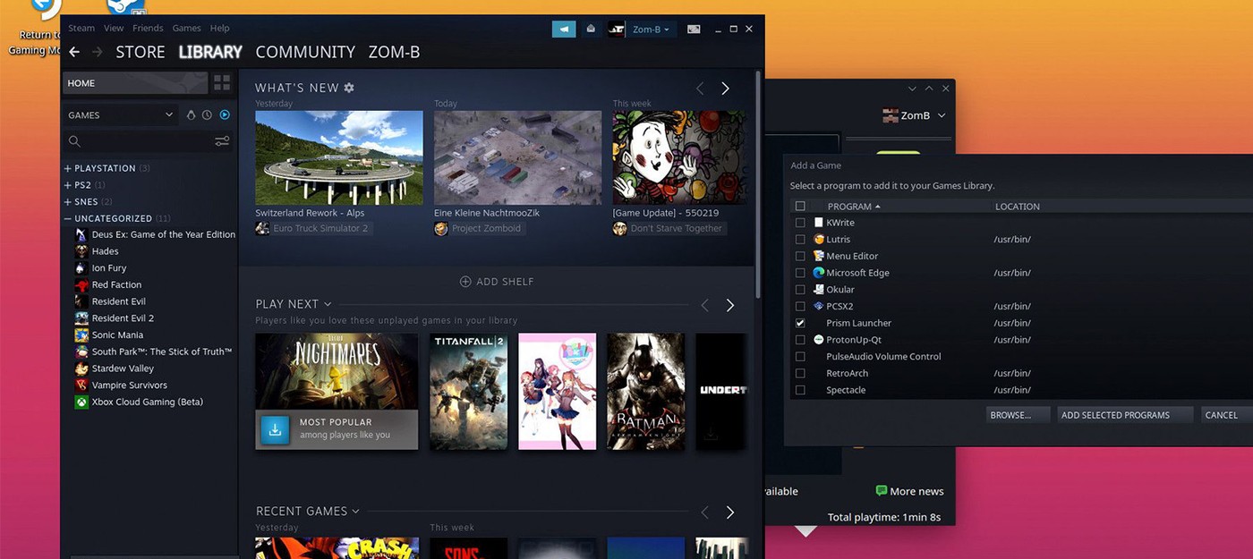Screen dimensions: 1253x559
Task: Uncheck the Prism Launcher checkbox
Action: [x=800, y=323]
